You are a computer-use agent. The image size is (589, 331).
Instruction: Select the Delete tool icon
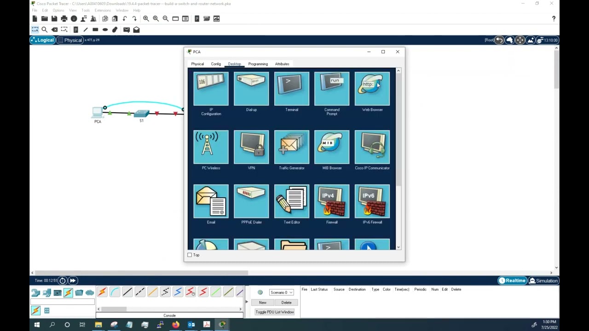[x=54, y=29]
